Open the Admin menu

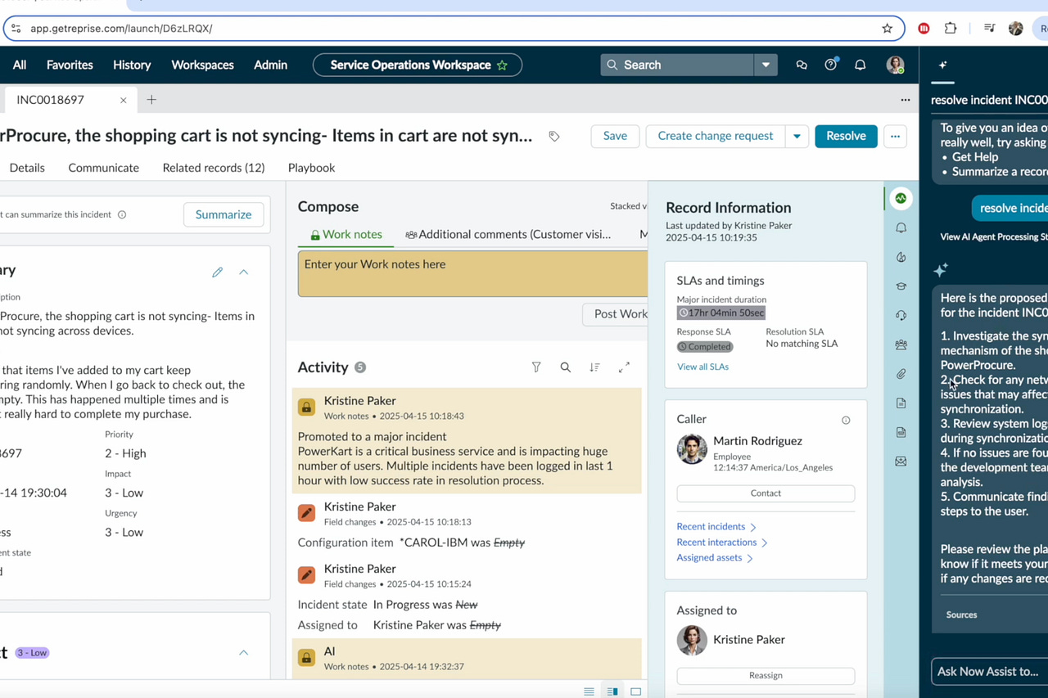point(270,65)
